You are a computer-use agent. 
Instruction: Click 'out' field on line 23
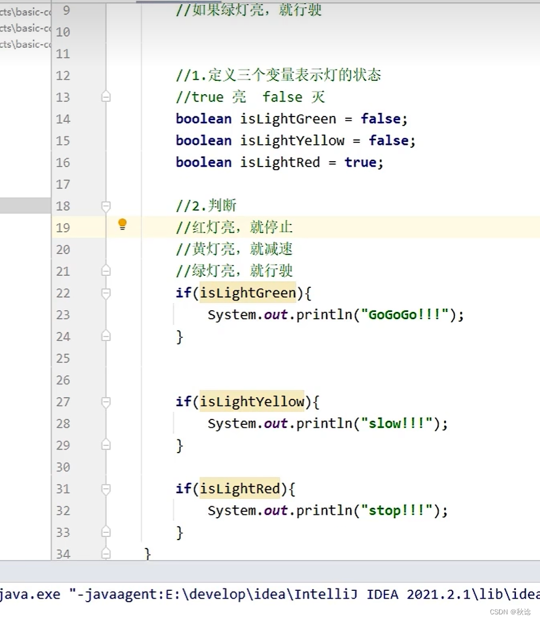click(276, 315)
